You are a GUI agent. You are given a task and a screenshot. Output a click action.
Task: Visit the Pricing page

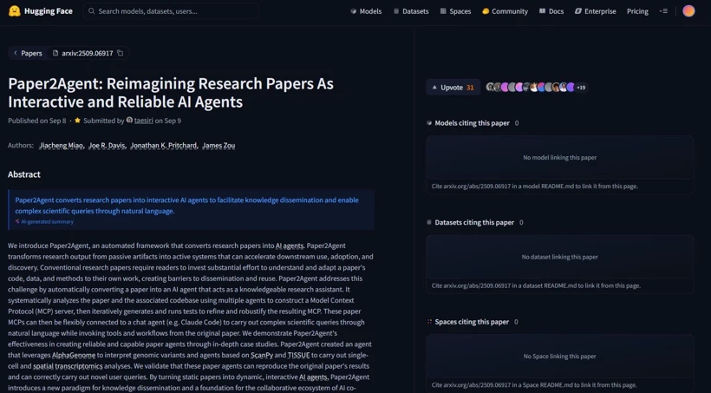(x=637, y=11)
